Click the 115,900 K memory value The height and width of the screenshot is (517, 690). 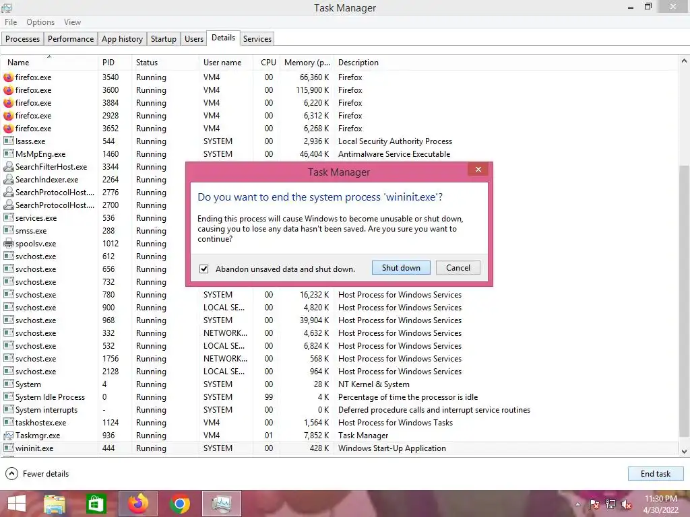point(313,90)
